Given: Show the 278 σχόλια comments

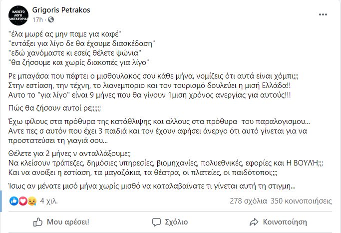Looking at the screenshot, I should click(x=248, y=201).
